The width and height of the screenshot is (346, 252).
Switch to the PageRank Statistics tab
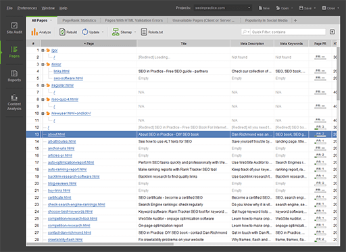tap(79, 20)
